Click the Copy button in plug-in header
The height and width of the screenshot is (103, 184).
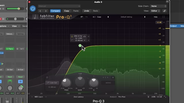click(x=66, y=11)
